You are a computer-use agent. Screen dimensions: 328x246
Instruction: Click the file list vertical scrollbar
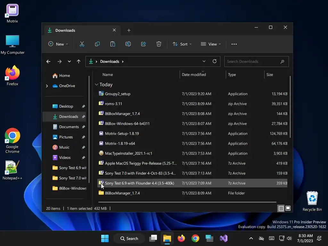coord(290,107)
